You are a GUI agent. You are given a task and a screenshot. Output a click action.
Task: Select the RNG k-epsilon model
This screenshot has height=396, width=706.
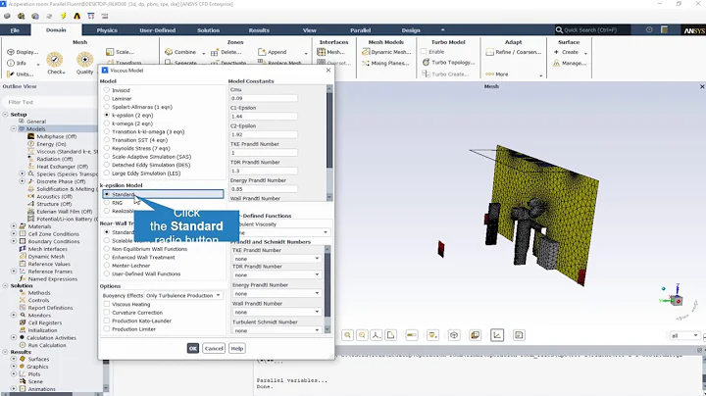click(107, 203)
